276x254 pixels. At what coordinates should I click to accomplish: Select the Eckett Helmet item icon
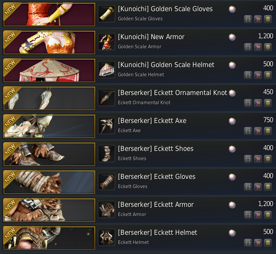pyautogui.click(x=106, y=237)
